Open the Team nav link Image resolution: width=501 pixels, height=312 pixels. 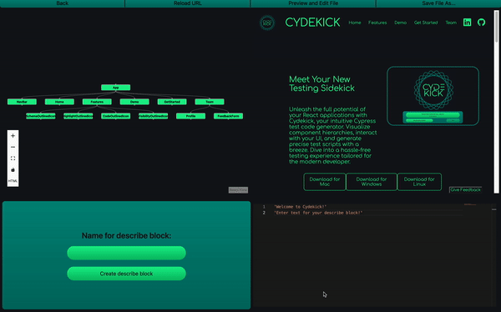click(x=451, y=23)
